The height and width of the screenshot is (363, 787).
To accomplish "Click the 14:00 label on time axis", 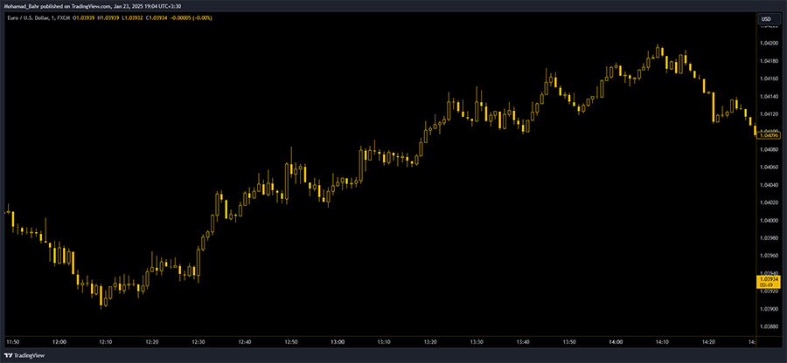I will pyautogui.click(x=614, y=341).
